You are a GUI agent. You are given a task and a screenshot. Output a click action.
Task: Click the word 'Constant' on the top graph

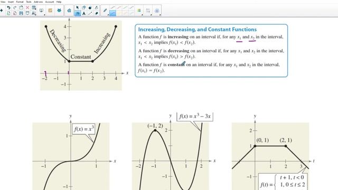point(81,57)
